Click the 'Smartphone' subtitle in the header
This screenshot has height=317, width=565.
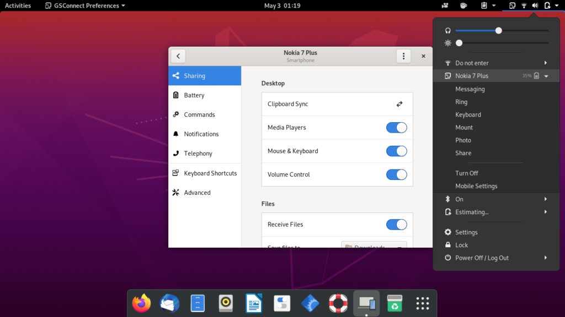point(301,61)
